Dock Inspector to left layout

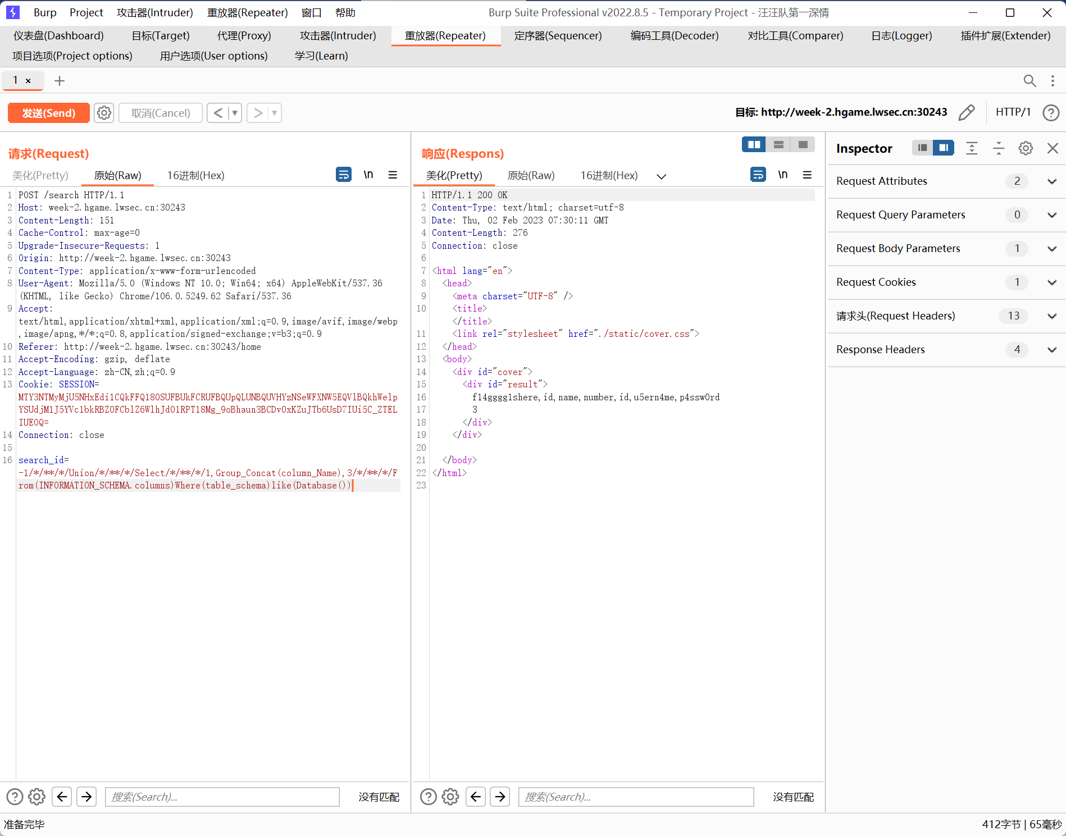tap(922, 148)
